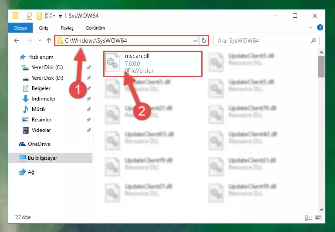Expand the ribbon with the chevron

[x=311, y=27]
